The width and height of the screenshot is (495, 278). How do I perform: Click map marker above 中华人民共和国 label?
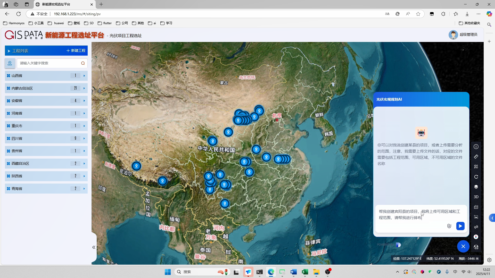click(x=213, y=141)
